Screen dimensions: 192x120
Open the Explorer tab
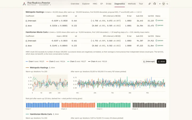pyautogui.click(x=86, y=4)
